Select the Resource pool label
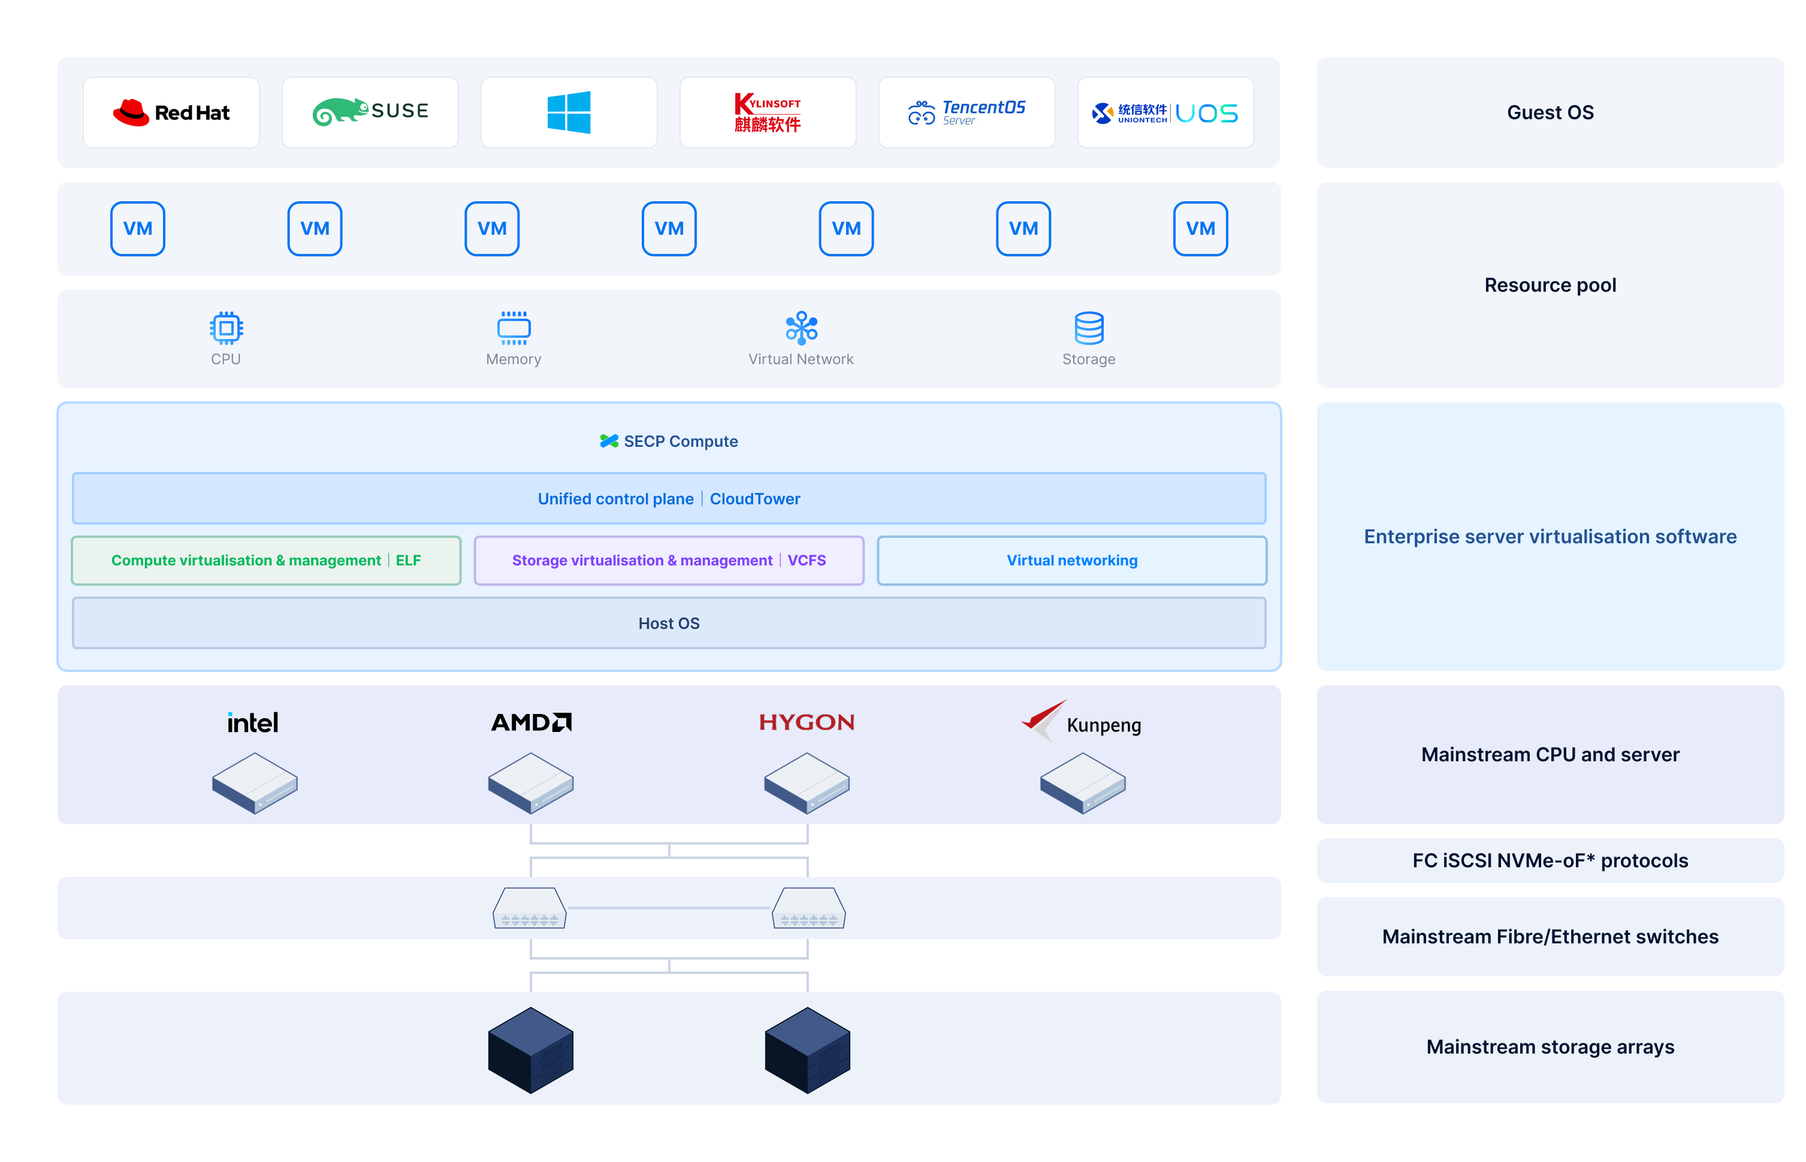This screenshot has width=1806, height=1162. (x=1550, y=285)
